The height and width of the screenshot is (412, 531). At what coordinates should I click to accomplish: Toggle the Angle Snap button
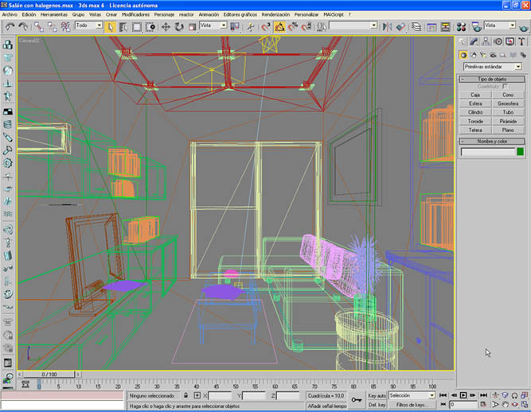click(x=279, y=27)
